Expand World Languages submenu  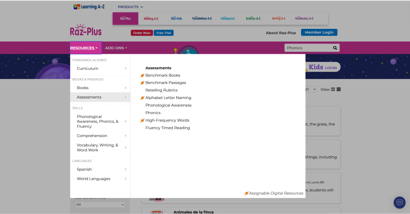click(100, 179)
